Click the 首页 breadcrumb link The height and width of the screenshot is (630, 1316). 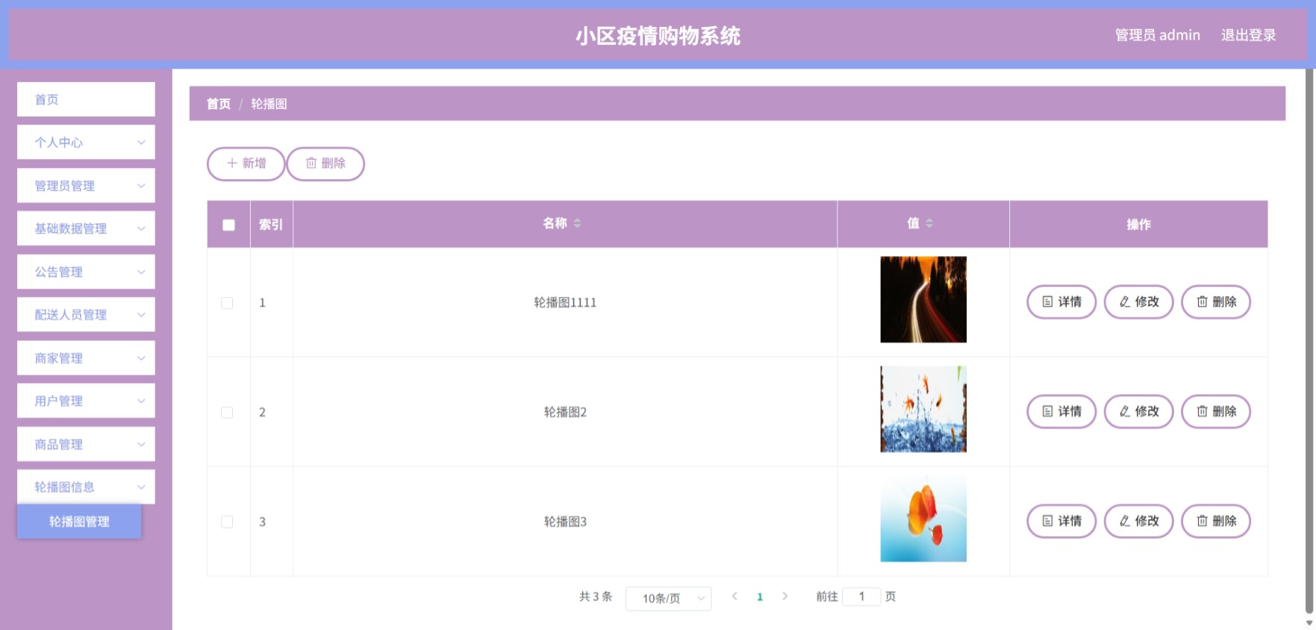[219, 104]
